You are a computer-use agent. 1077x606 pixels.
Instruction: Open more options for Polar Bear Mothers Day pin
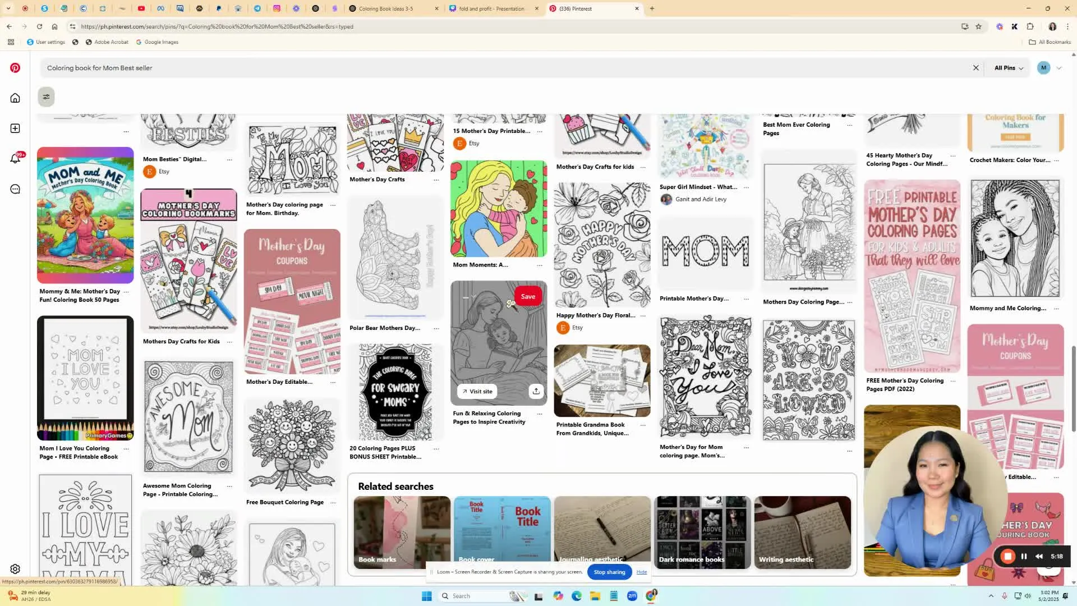436,328
